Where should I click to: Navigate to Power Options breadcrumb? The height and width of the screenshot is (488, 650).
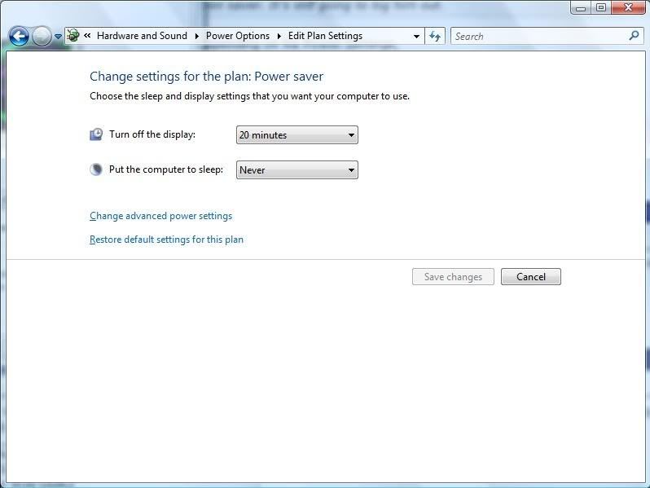point(237,36)
